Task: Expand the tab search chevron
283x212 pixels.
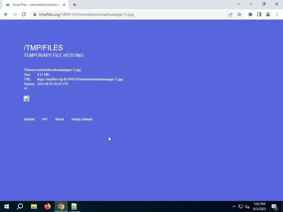Action: 239,4
